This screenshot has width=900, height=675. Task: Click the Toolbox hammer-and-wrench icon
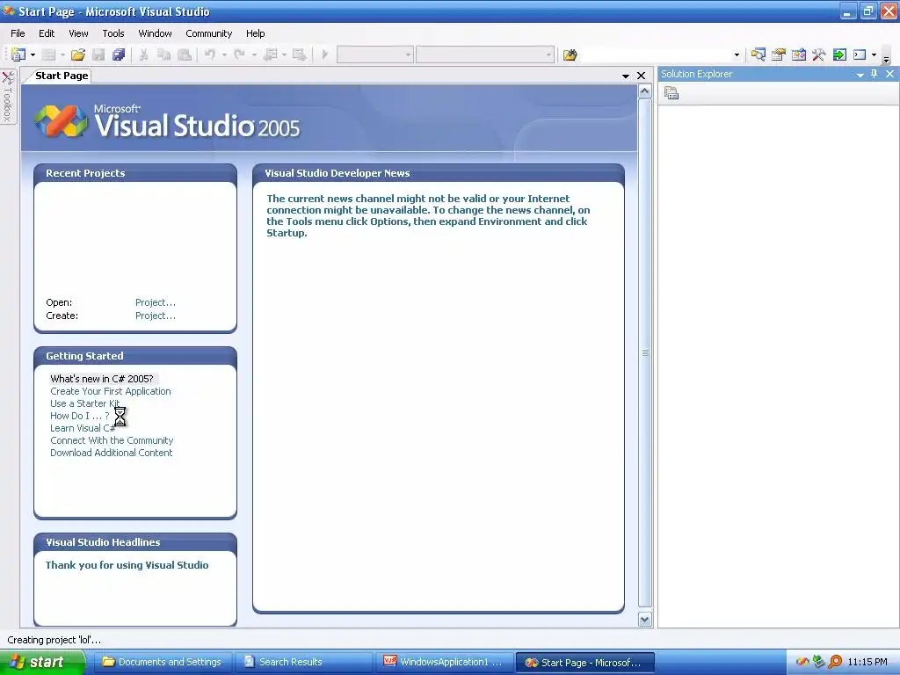[818, 54]
